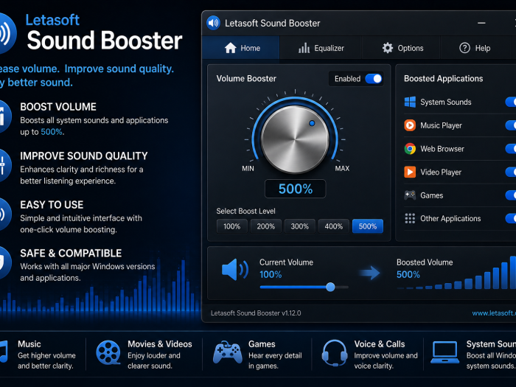Image resolution: width=516 pixels, height=387 pixels.
Task: Select the 500% boost level button
Action: coord(368,226)
